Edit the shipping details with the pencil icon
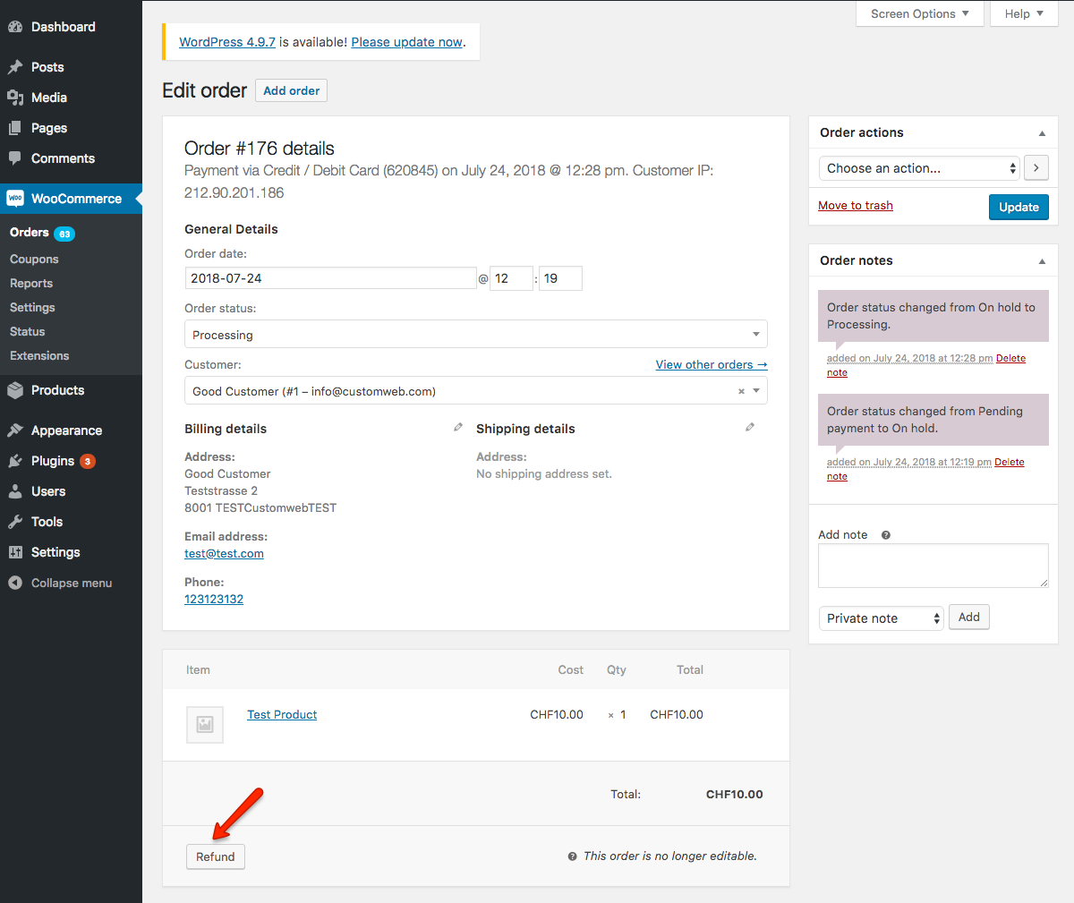 coord(749,427)
